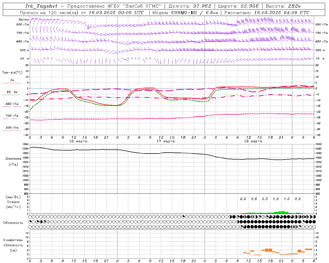Select the 18 марта date label
This screenshot has width=329, height=263.
253,141
